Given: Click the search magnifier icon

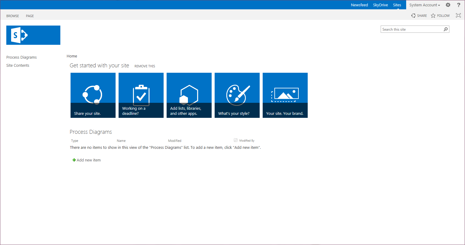Looking at the screenshot, I should point(446,29).
